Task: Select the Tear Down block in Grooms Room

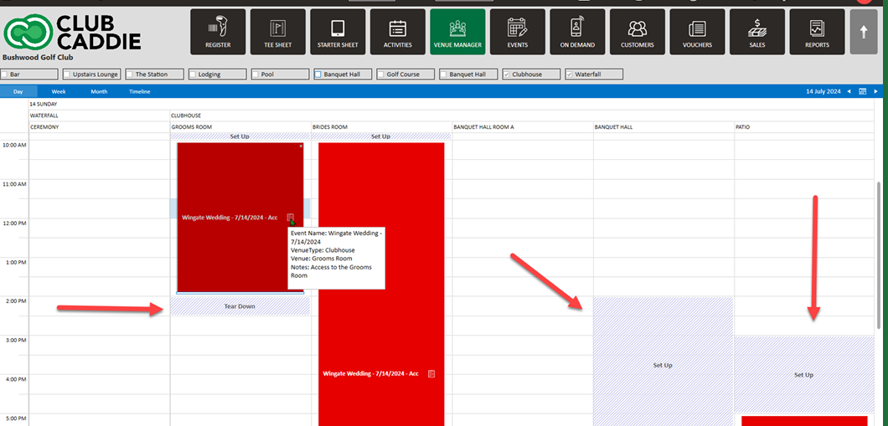Action: (x=240, y=306)
